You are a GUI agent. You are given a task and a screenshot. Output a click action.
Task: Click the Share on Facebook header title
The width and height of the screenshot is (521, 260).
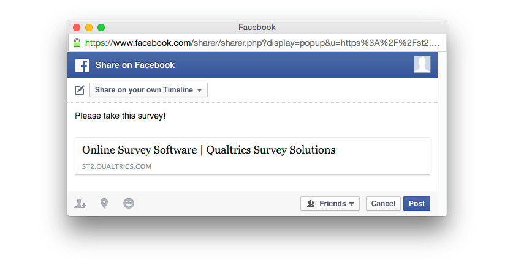tap(135, 65)
